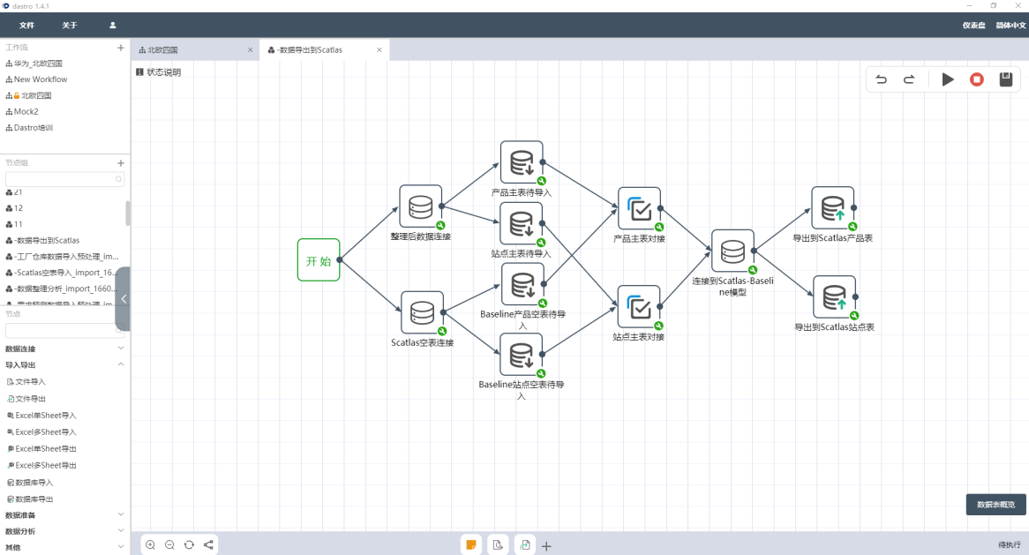Open the 文件 menu
This screenshot has height=555, width=1029.
[26, 25]
